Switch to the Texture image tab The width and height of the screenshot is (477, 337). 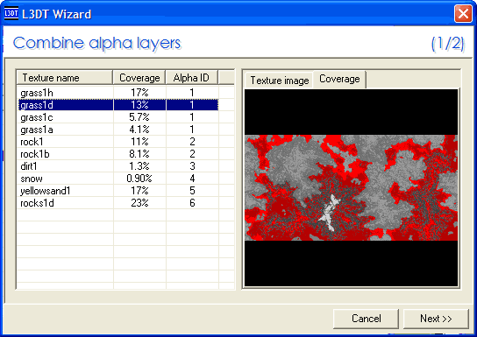click(x=279, y=81)
